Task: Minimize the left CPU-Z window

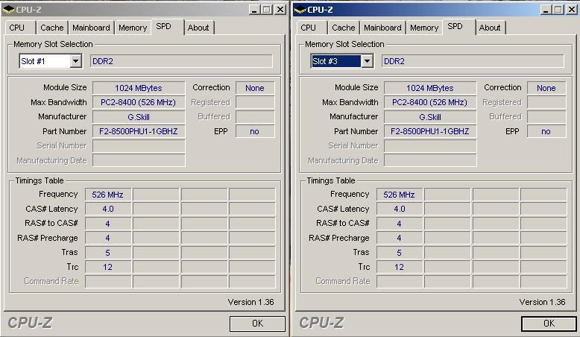Action: pyautogui.click(x=253, y=10)
